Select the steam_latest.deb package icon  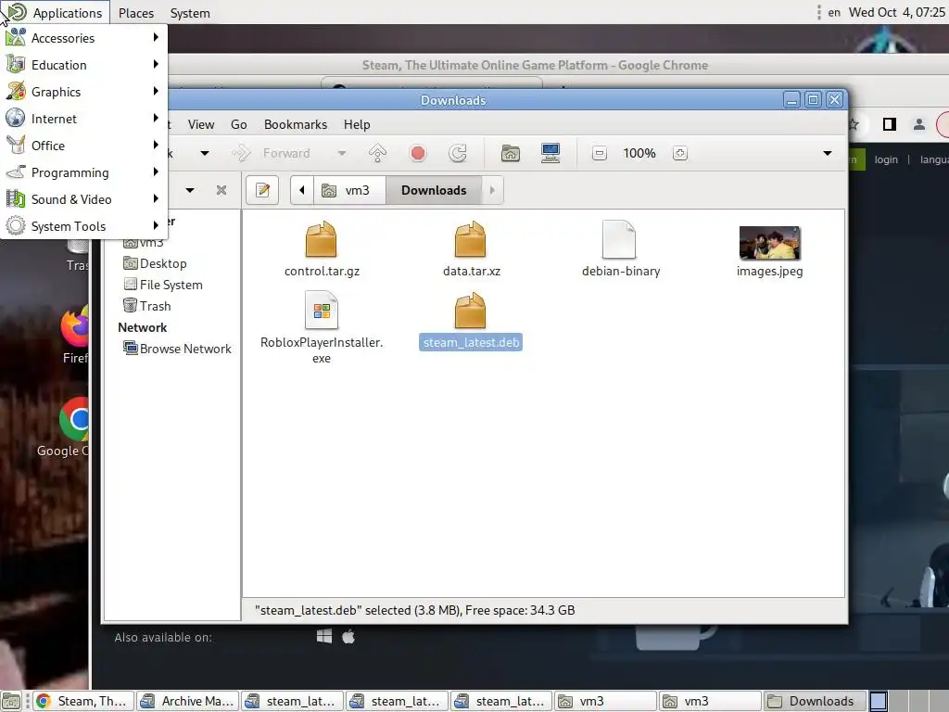[470, 311]
